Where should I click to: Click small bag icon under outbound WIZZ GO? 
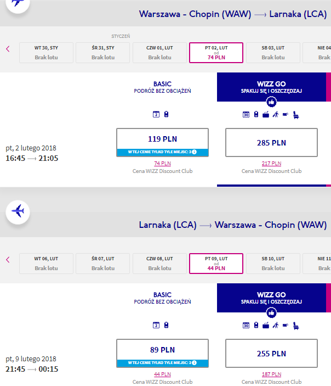point(256,114)
